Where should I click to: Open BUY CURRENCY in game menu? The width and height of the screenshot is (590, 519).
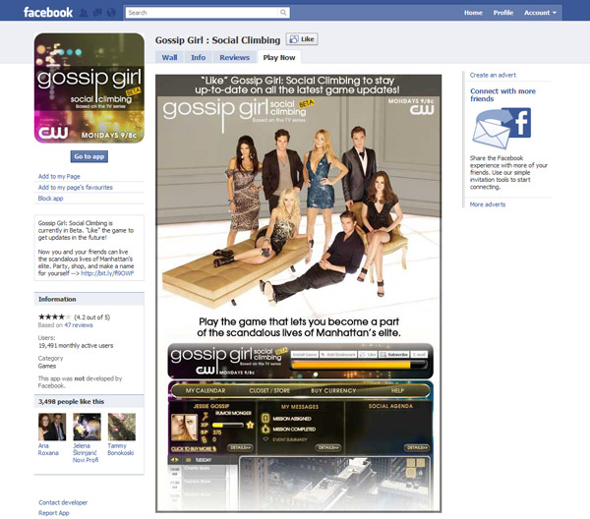tap(333, 391)
